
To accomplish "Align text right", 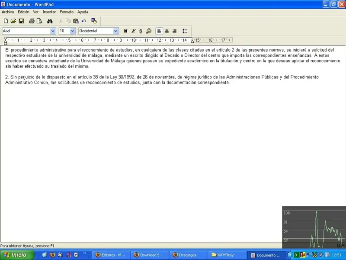I will pyautogui.click(x=174, y=31).
